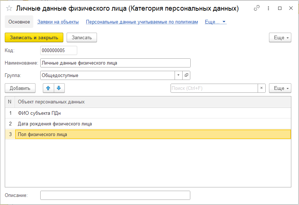This screenshot has height=205, width=299.
Task: Open the top-right Еще menu
Action: pos(280,37)
